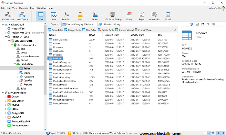226x135 pixels.
Task: Show the DDL panel icon
Action: click(x=197, y=24)
